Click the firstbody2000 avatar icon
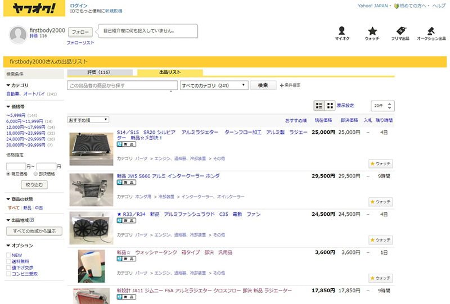 pos(18,35)
